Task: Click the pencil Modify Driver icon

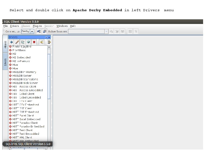Action: (x=17, y=42)
